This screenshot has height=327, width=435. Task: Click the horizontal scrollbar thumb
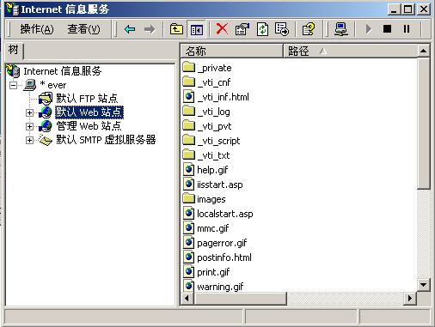coord(241,299)
